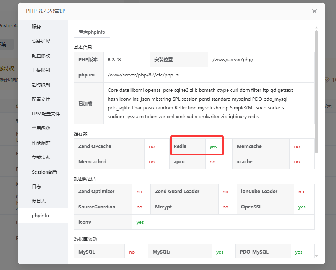Click the scrollbar up arrow

[316, 28]
